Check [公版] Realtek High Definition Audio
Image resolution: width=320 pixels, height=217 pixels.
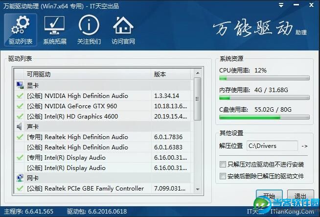click(x=20, y=147)
